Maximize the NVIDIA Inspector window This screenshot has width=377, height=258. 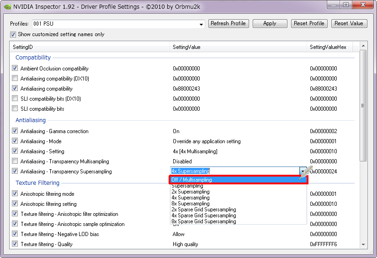346,5
